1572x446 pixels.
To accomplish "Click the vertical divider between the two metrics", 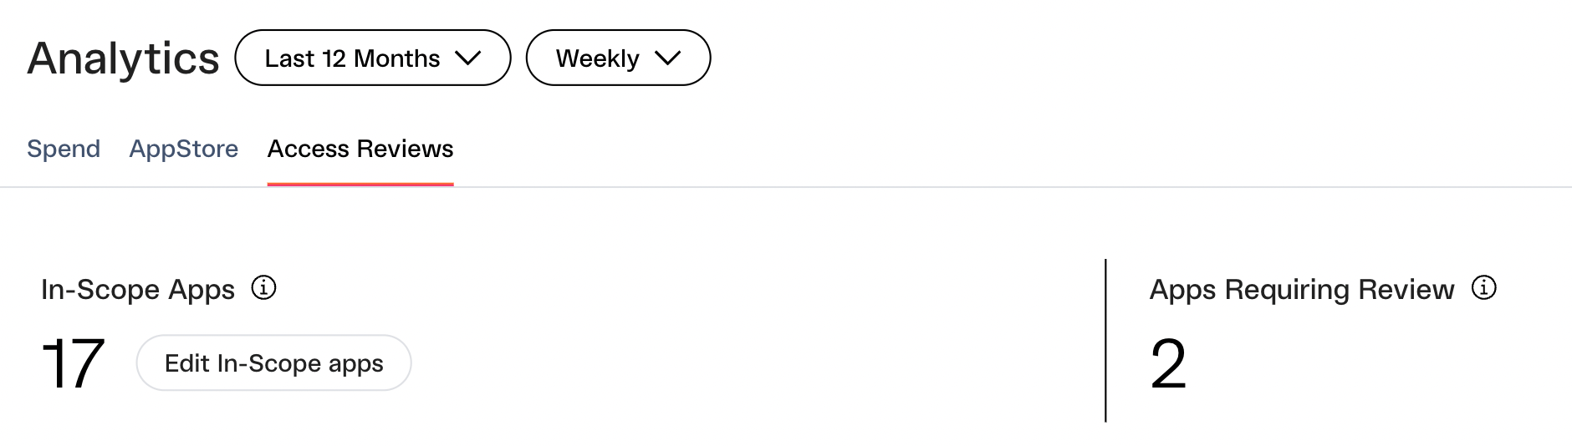I will click(1105, 341).
